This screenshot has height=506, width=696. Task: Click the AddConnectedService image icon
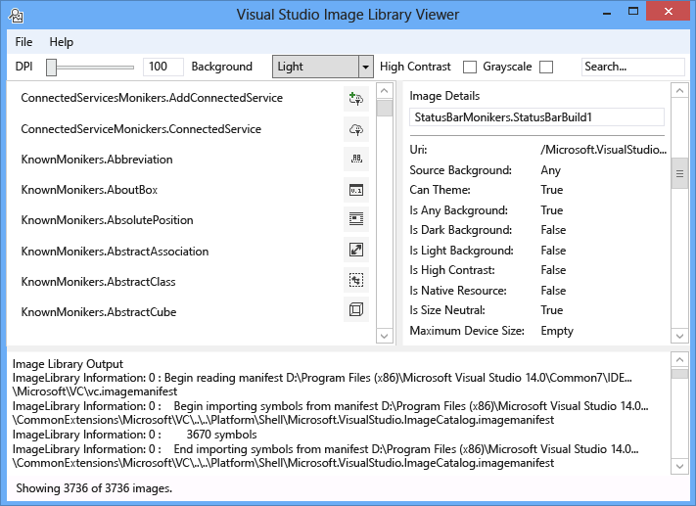(356, 98)
